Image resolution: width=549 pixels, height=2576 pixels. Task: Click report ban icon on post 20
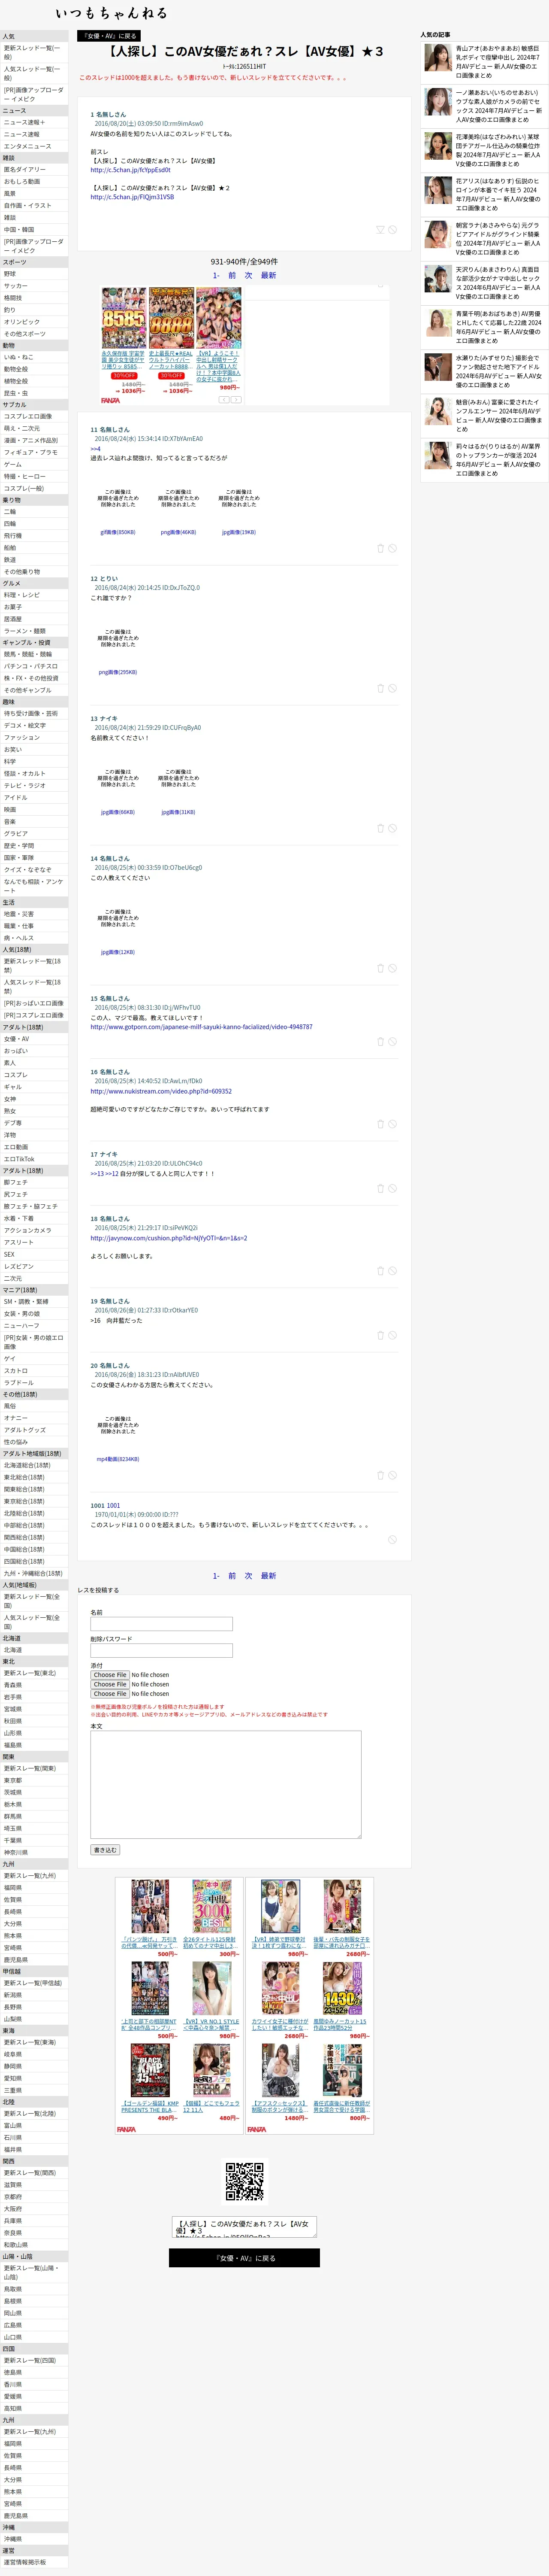click(392, 1475)
